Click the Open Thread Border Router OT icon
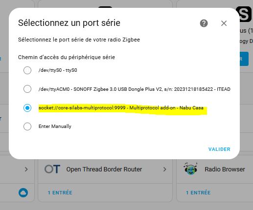The image size is (253, 210). point(52,169)
